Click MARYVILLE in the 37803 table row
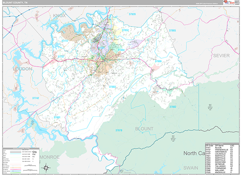 220,158
